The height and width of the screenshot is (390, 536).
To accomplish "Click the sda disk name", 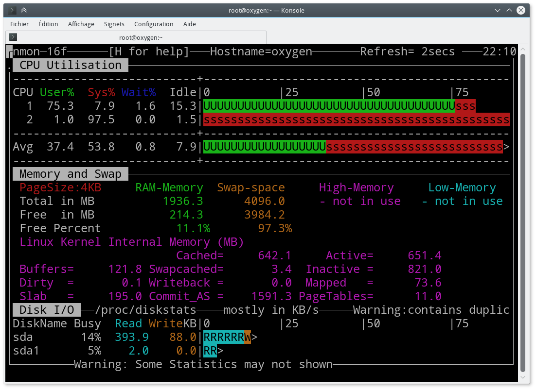I will (x=23, y=337).
